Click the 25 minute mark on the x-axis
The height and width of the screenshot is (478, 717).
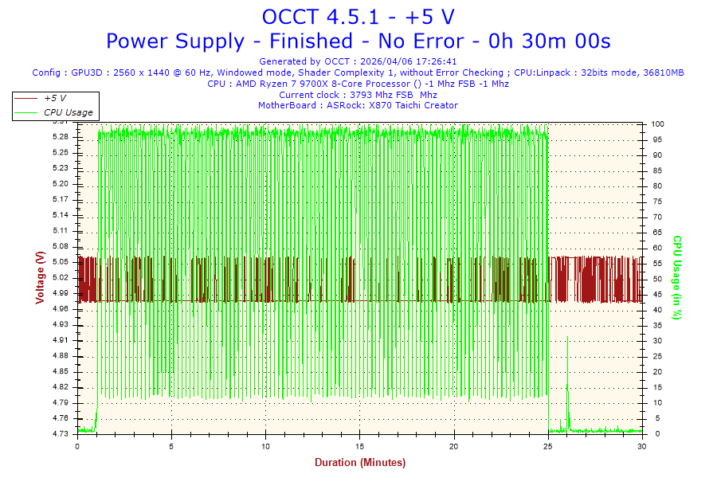pos(548,446)
